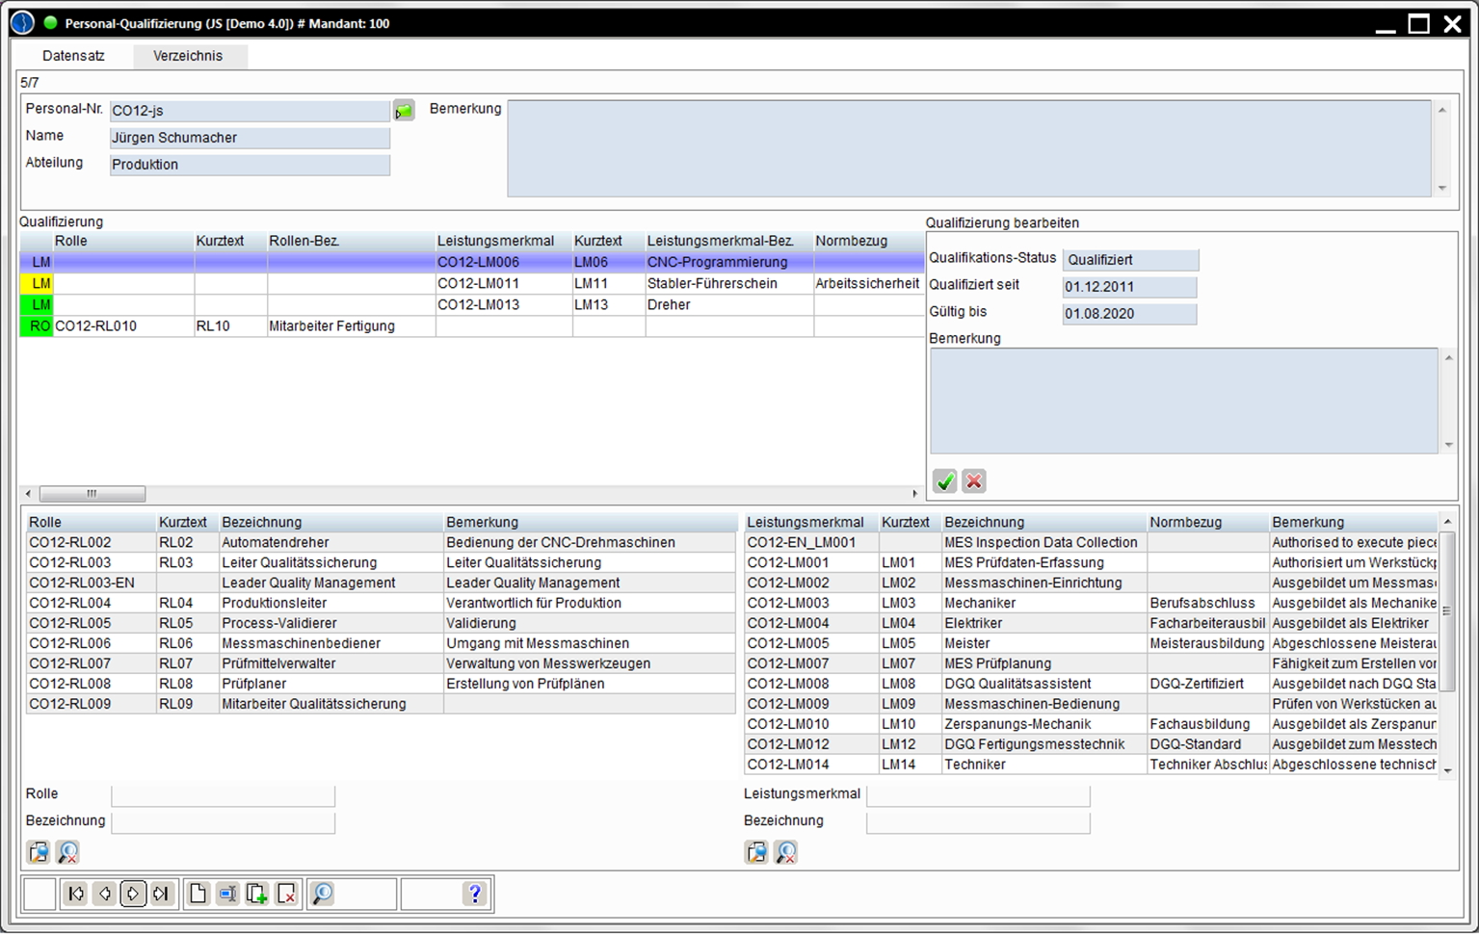Click the Gültig bis date field
The height and width of the screenshot is (934, 1479).
1128,314
